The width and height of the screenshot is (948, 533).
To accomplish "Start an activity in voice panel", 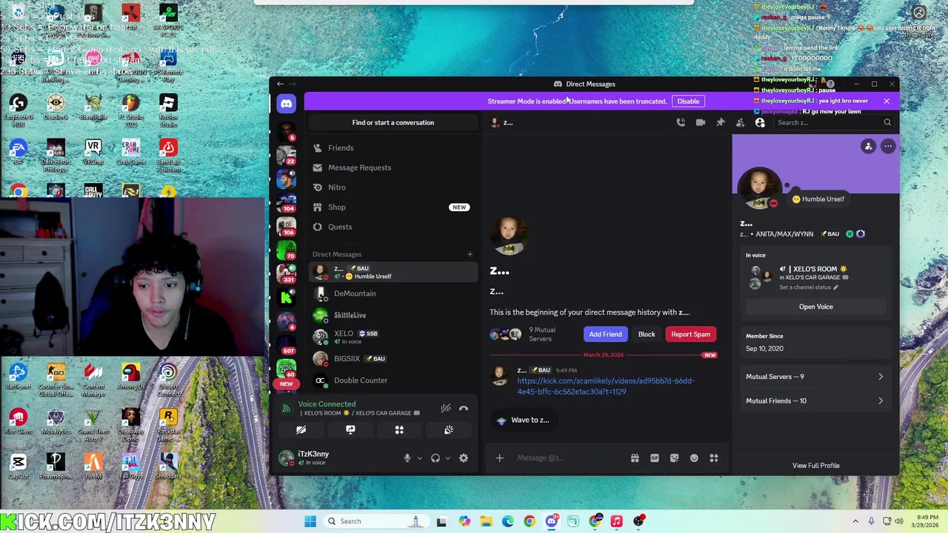I will [x=399, y=430].
